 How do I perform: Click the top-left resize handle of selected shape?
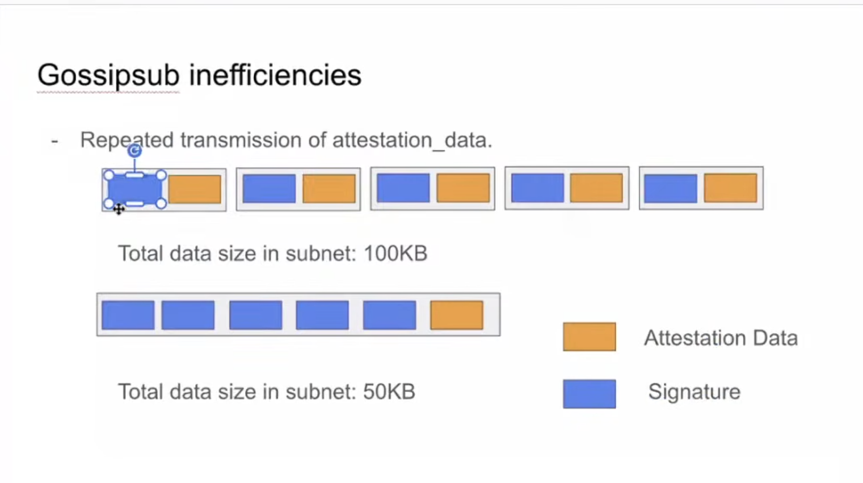point(109,175)
